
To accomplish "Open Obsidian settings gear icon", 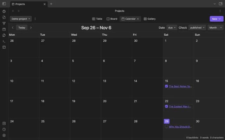I will [4, 135].
